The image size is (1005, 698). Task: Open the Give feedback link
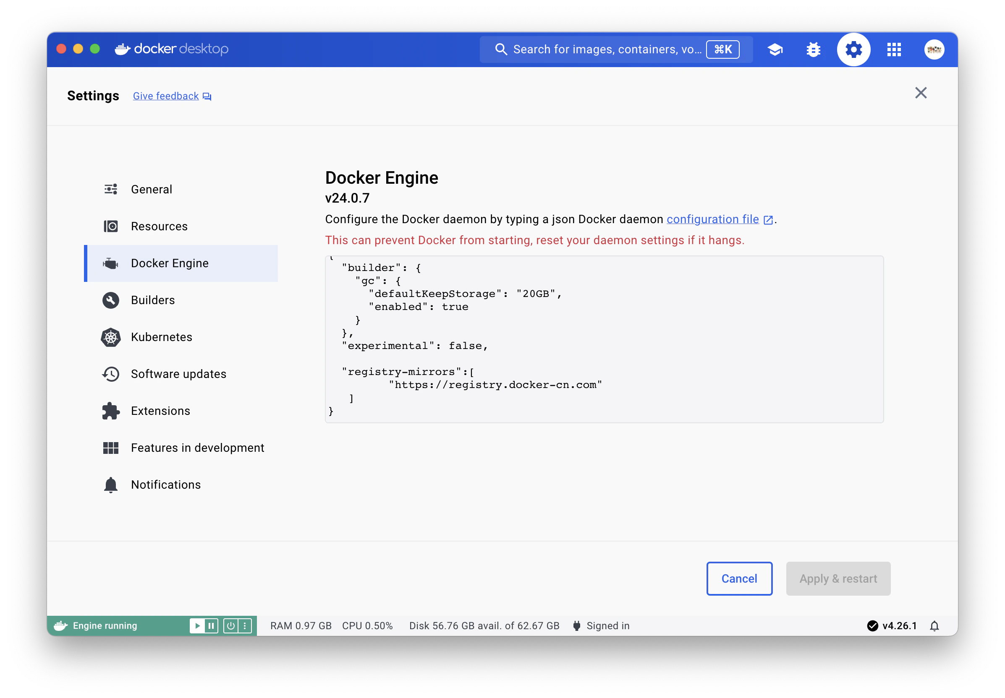tap(166, 96)
